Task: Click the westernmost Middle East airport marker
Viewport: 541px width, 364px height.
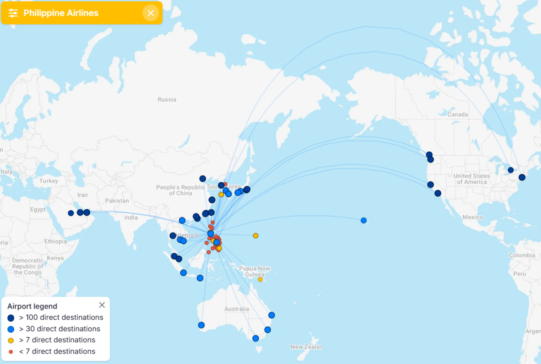Action: [x=71, y=213]
